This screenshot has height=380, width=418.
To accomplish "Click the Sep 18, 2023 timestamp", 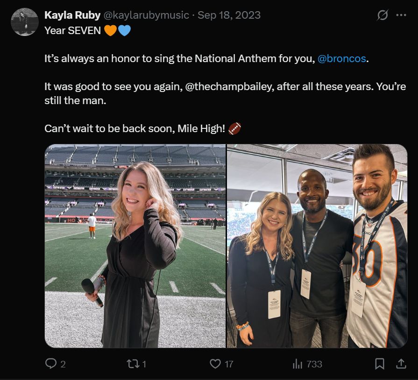I will [x=230, y=14].
